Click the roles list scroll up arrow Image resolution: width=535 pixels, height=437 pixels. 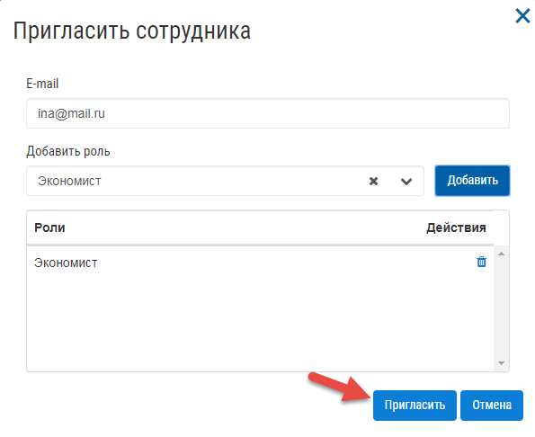pyautogui.click(x=501, y=254)
